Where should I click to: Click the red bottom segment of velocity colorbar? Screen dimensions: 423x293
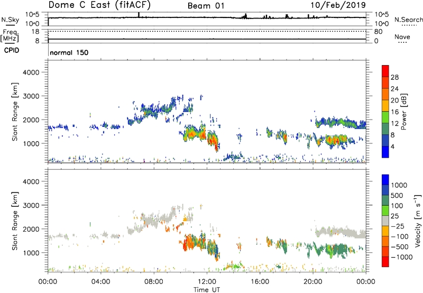coord(385,262)
